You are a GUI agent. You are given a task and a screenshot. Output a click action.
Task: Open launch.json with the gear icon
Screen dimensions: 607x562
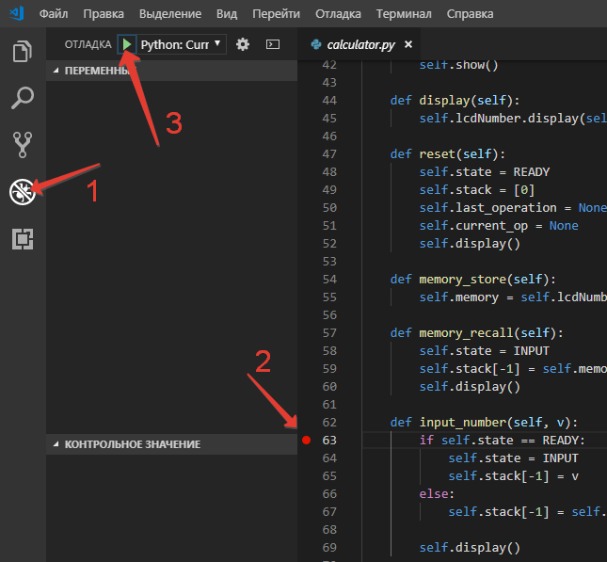(x=243, y=44)
